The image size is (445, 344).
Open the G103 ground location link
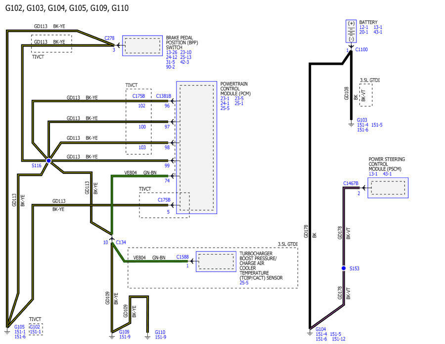(x=362, y=120)
